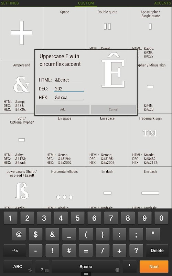Tap the double quote key on keyboard

click(153, 234)
